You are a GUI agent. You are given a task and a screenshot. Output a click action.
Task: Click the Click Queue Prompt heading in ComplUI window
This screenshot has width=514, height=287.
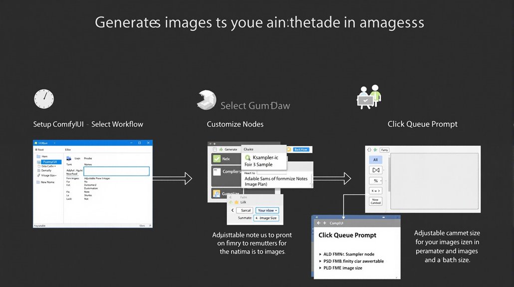pos(347,235)
